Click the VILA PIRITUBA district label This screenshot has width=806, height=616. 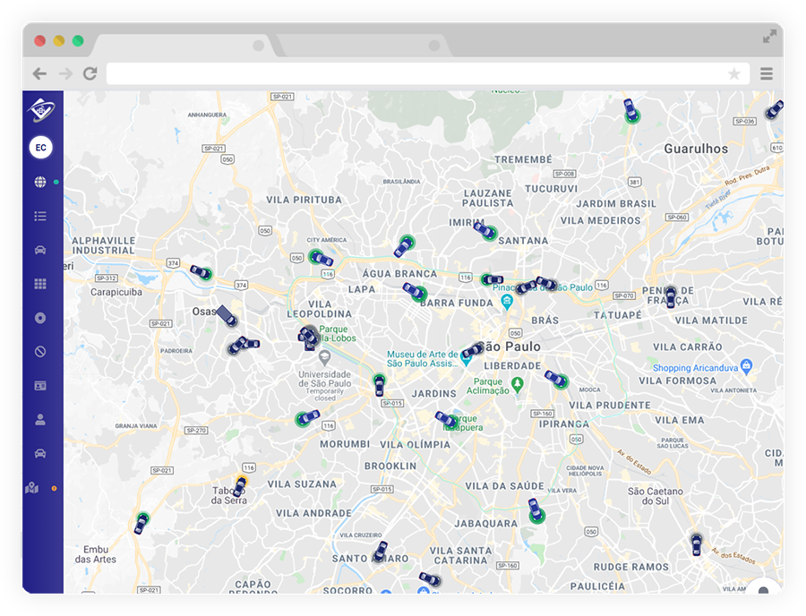pyautogui.click(x=304, y=200)
